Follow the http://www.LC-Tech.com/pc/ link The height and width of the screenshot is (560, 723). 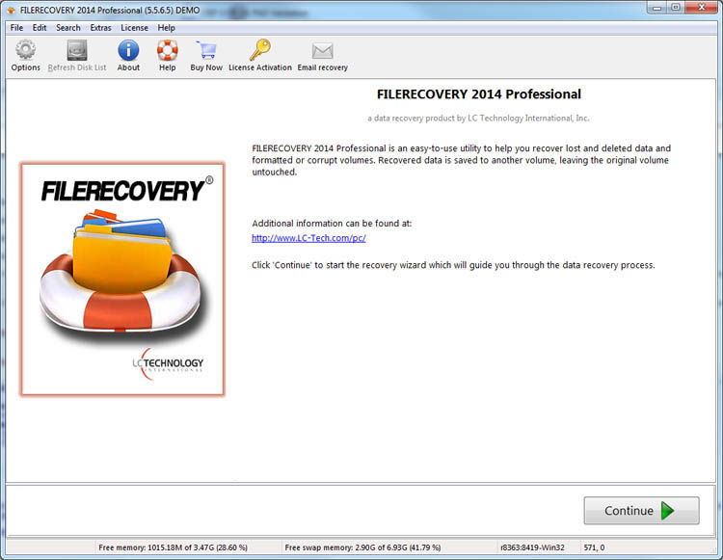(308, 238)
